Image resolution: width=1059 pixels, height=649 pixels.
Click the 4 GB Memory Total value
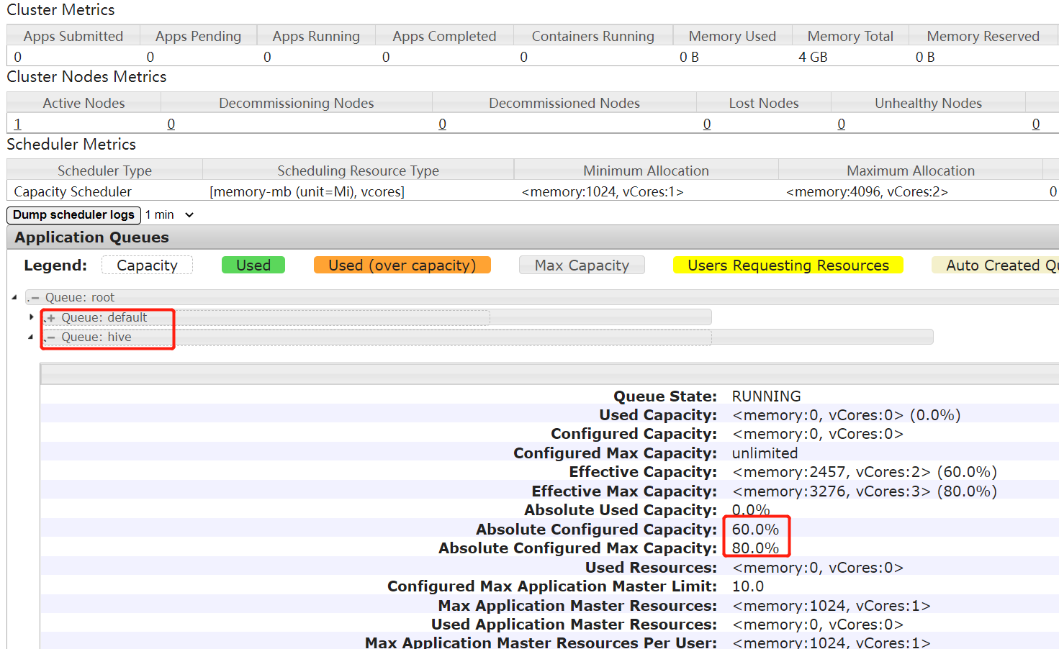(813, 57)
